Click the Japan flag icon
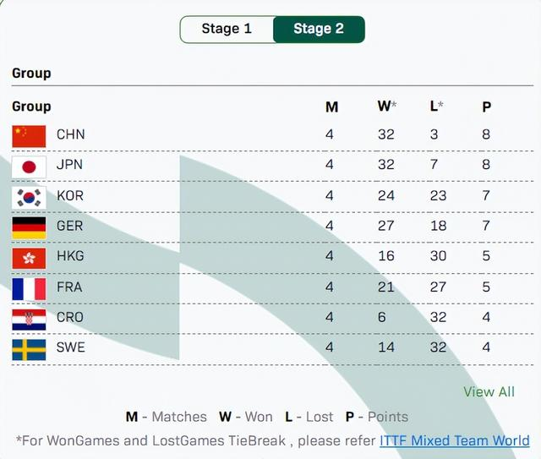 click(29, 166)
